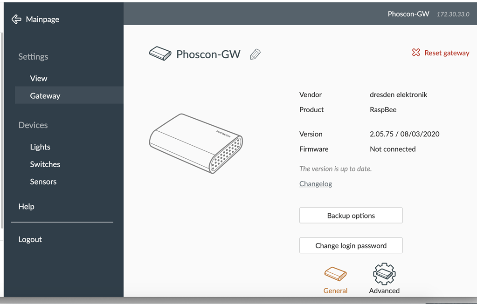Screen dimensions: 477x304
Task: Click the pencil icon to rename the gateway
Action: [x=255, y=54]
